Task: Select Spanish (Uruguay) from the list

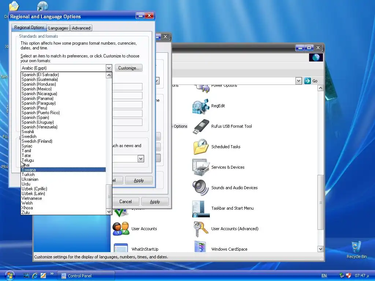Action: 63,122
